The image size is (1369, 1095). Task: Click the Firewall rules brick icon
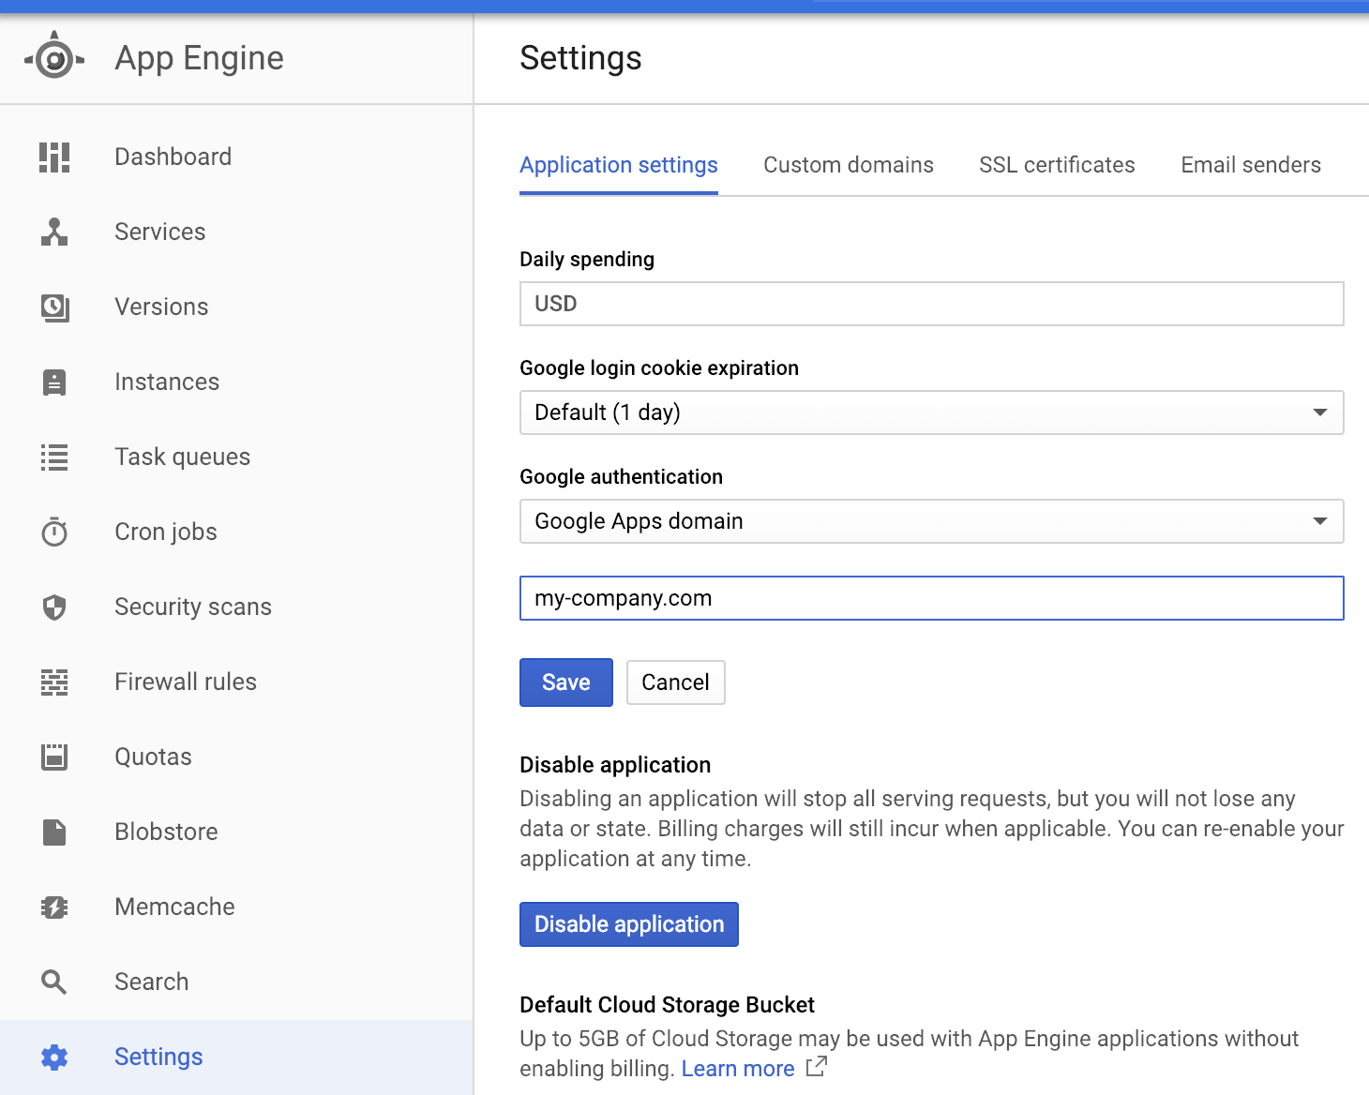tap(54, 682)
